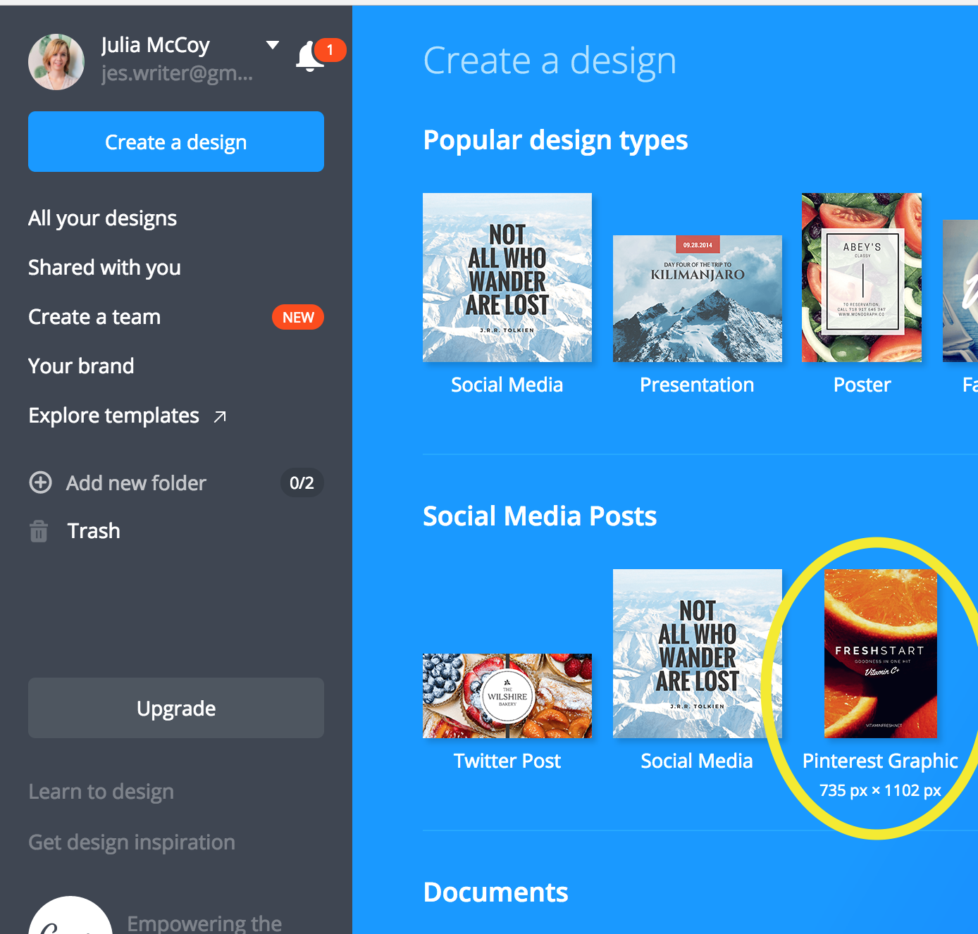The width and height of the screenshot is (978, 934).
Task: Open Your brand
Action: tap(81, 366)
